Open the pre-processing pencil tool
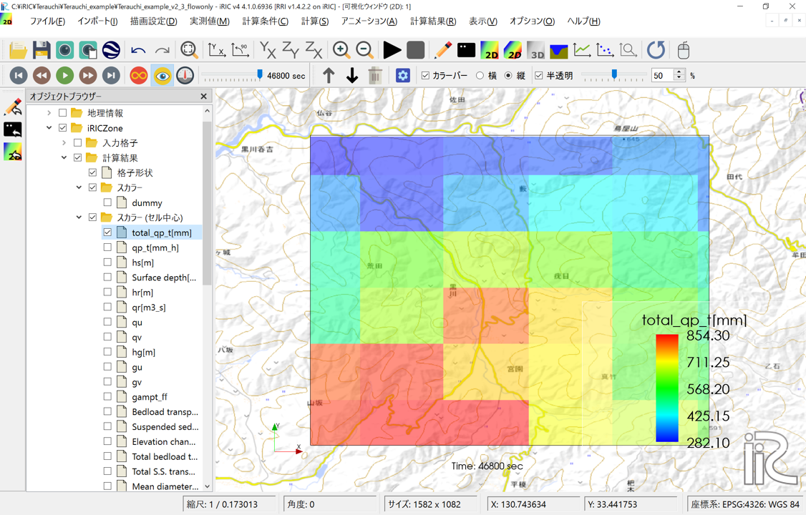Viewport: 806px width, 515px height. coord(442,50)
